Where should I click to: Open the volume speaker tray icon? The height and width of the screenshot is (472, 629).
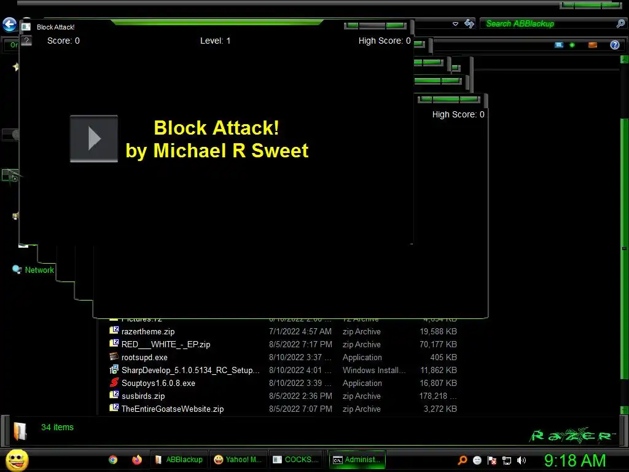point(521,460)
